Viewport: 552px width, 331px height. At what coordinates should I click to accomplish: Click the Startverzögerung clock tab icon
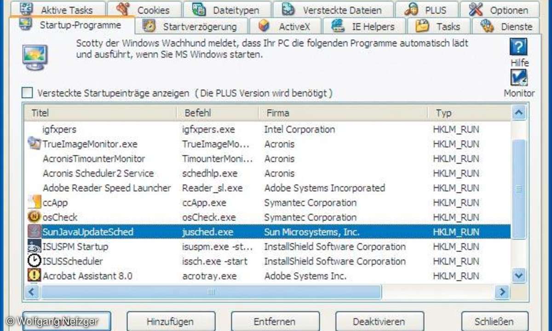click(x=149, y=26)
